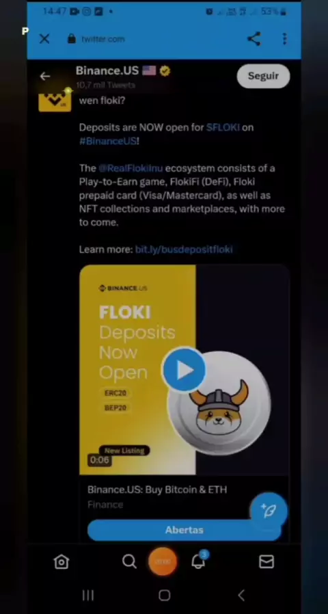The height and width of the screenshot is (614, 328).
Task: Tap the Android recent apps button
Action: pyautogui.click(x=88, y=596)
